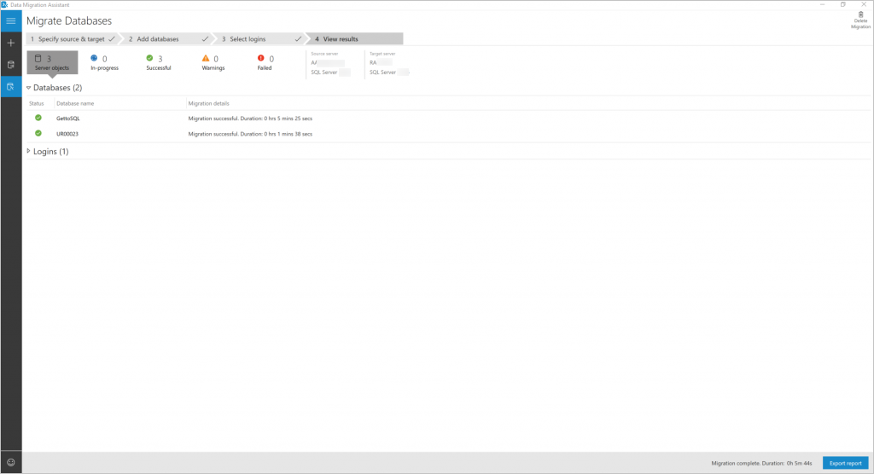Click the feedback smiley icon

click(11, 462)
